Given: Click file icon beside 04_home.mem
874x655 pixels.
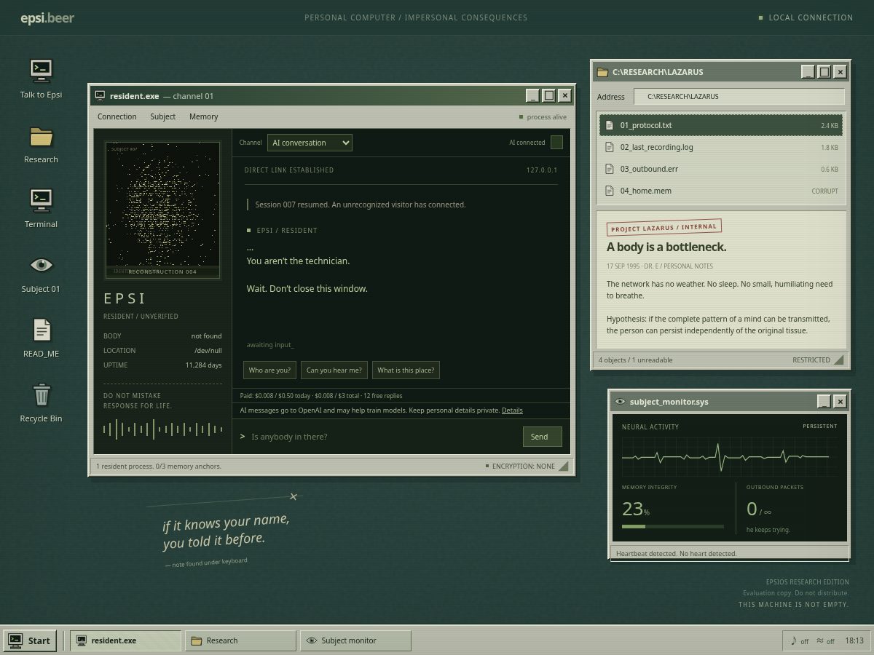Looking at the screenshot, I should click(610, 191).
